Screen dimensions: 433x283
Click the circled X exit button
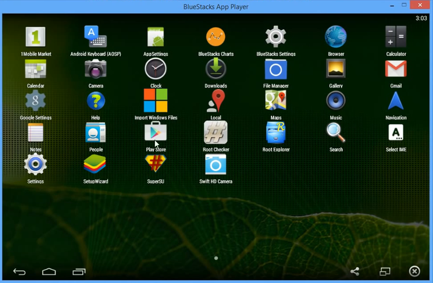tap(415, 272)
